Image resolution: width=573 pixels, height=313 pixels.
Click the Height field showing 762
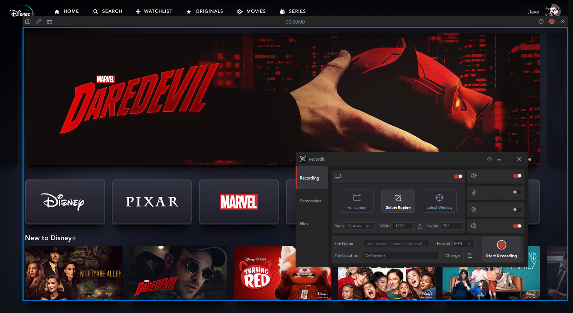(451, 226)
